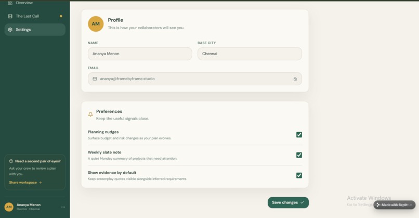Click the Weekly slate note label
This screenshot has width=419, height=218.
click(104, 152)
